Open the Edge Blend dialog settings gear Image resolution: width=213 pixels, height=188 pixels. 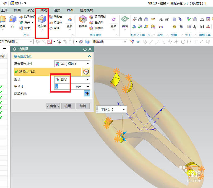click(x=14, y=49)
